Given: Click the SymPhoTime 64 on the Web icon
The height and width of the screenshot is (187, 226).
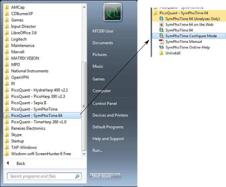Looking at the screenshot, I should (161, 24).
